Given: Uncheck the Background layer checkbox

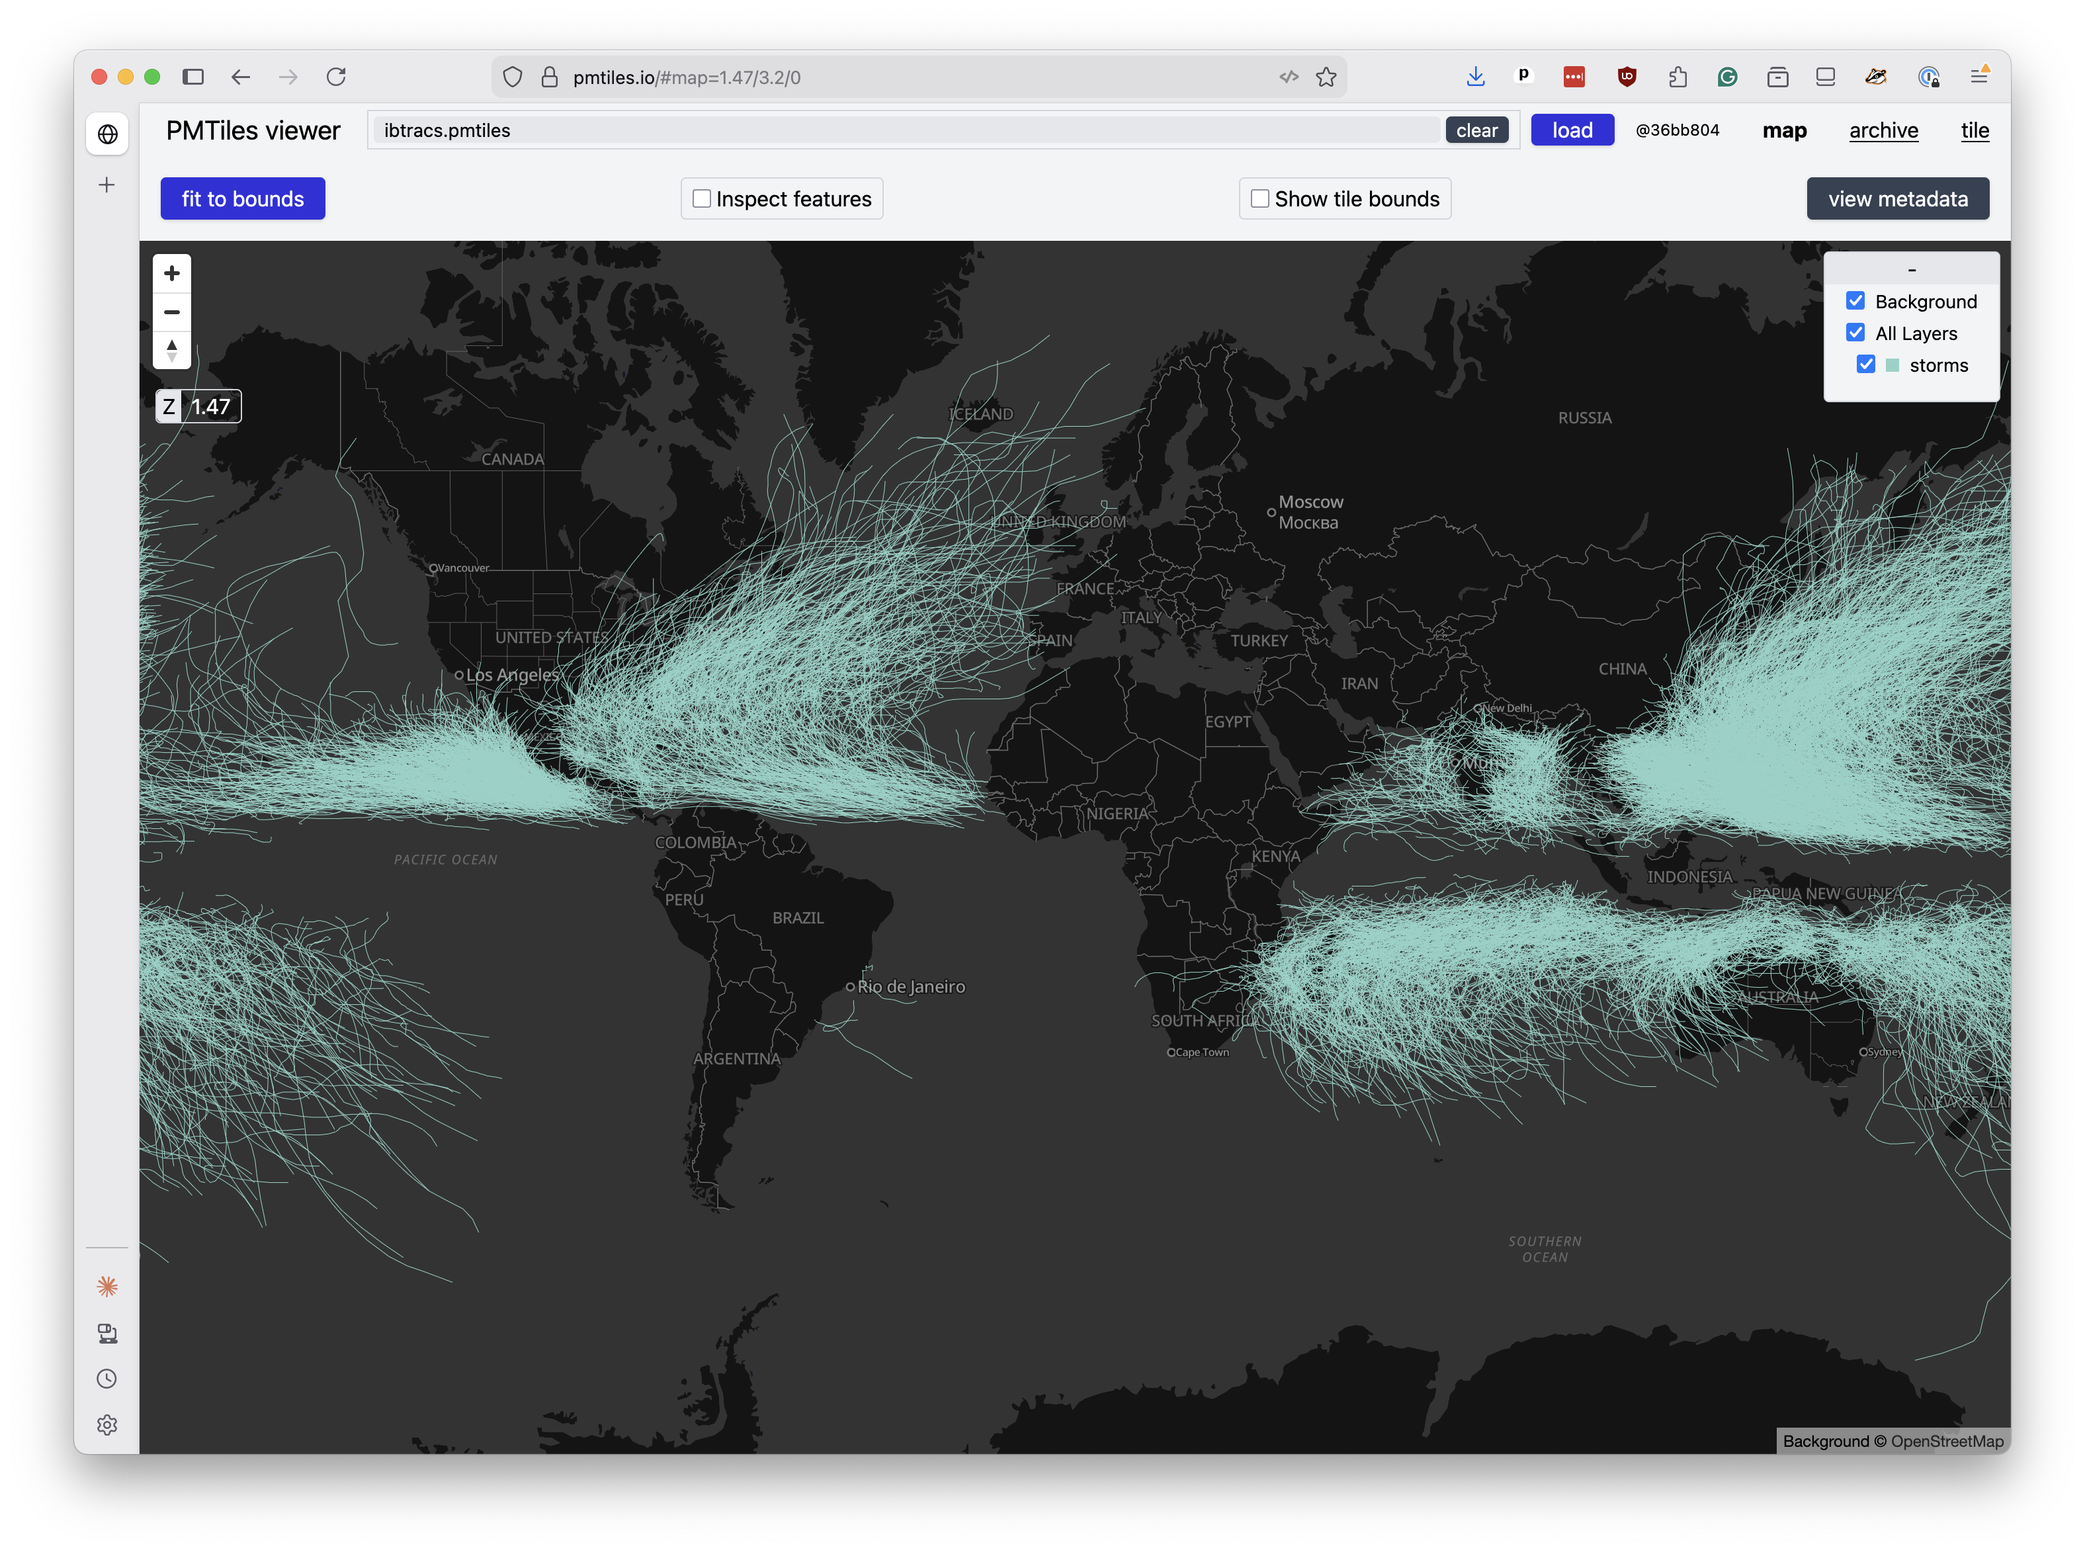Looking at the screenshot, I should click(1855, 300).
